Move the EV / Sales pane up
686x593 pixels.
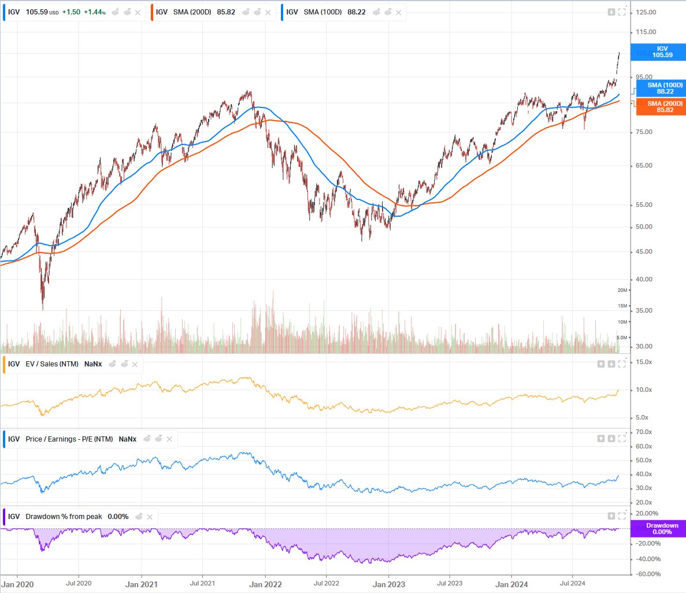point(601,364)
